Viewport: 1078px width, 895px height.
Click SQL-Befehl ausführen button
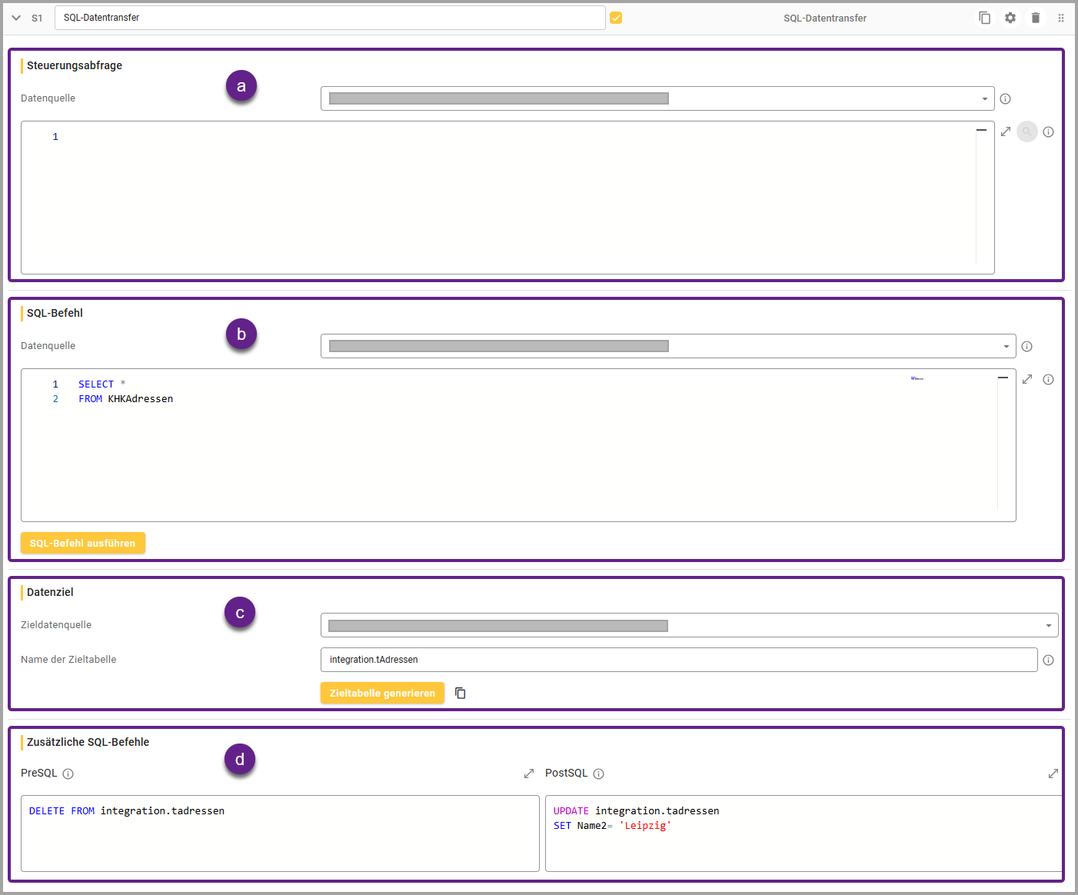83,543
